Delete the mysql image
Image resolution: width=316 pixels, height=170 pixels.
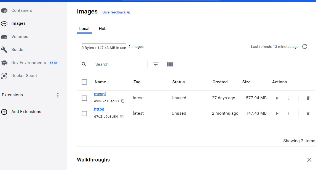(x=308, y=98)
